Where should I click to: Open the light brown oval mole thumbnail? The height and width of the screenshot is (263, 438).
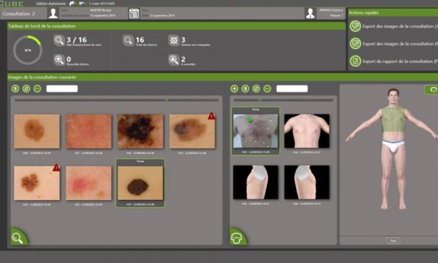click(37, 131)
